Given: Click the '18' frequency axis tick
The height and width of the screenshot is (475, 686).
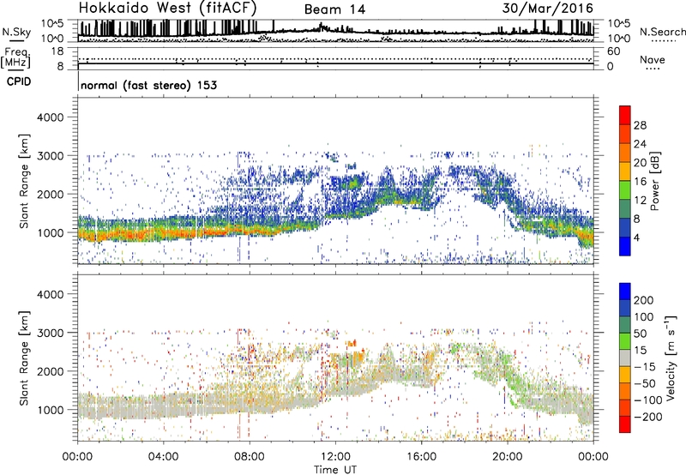Looking at the screenshot, I should click(x=57, y=51).
